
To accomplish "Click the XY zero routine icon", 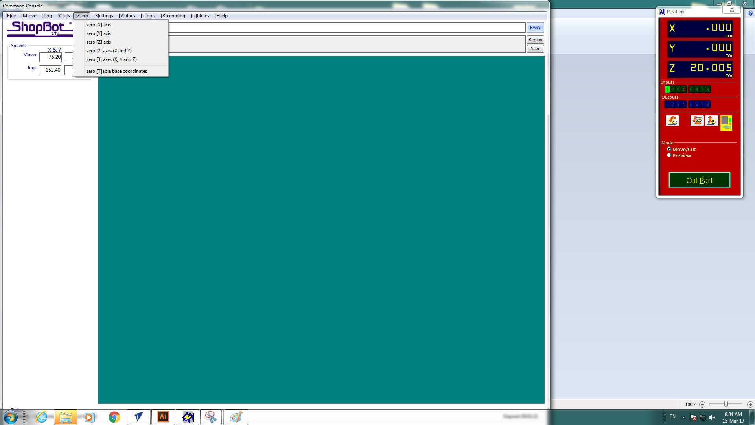I will pyautogui.click(x=697, y=121).
